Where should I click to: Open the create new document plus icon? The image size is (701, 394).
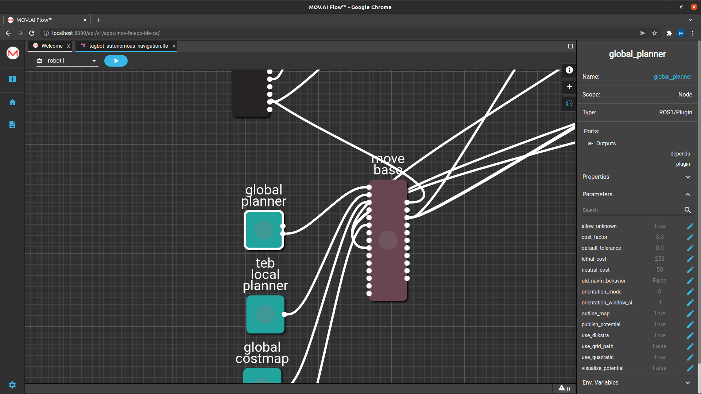click(12, 79)
